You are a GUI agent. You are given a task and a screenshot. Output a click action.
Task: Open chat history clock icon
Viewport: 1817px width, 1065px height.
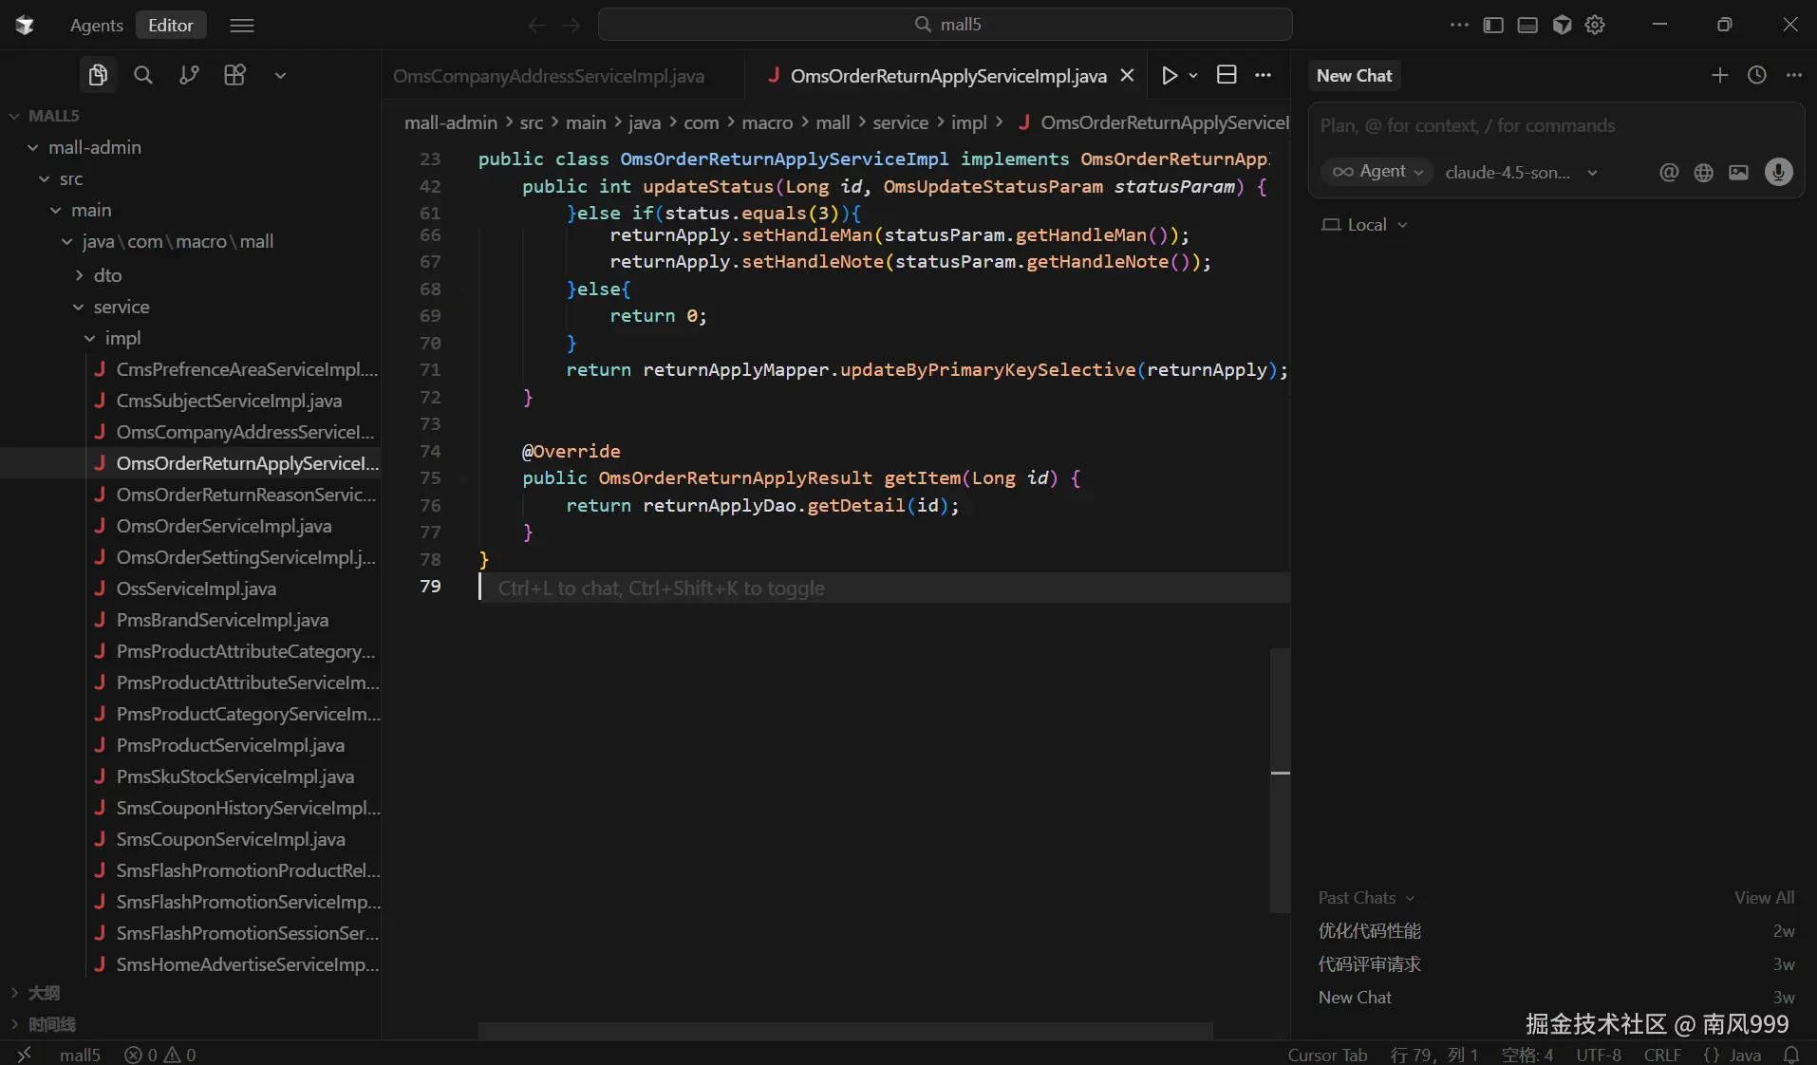tap(1757, 75)
